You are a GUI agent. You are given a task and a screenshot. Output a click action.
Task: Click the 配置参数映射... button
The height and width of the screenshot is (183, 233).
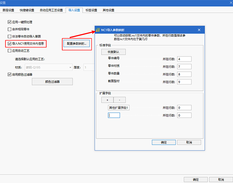click(76, 43)
